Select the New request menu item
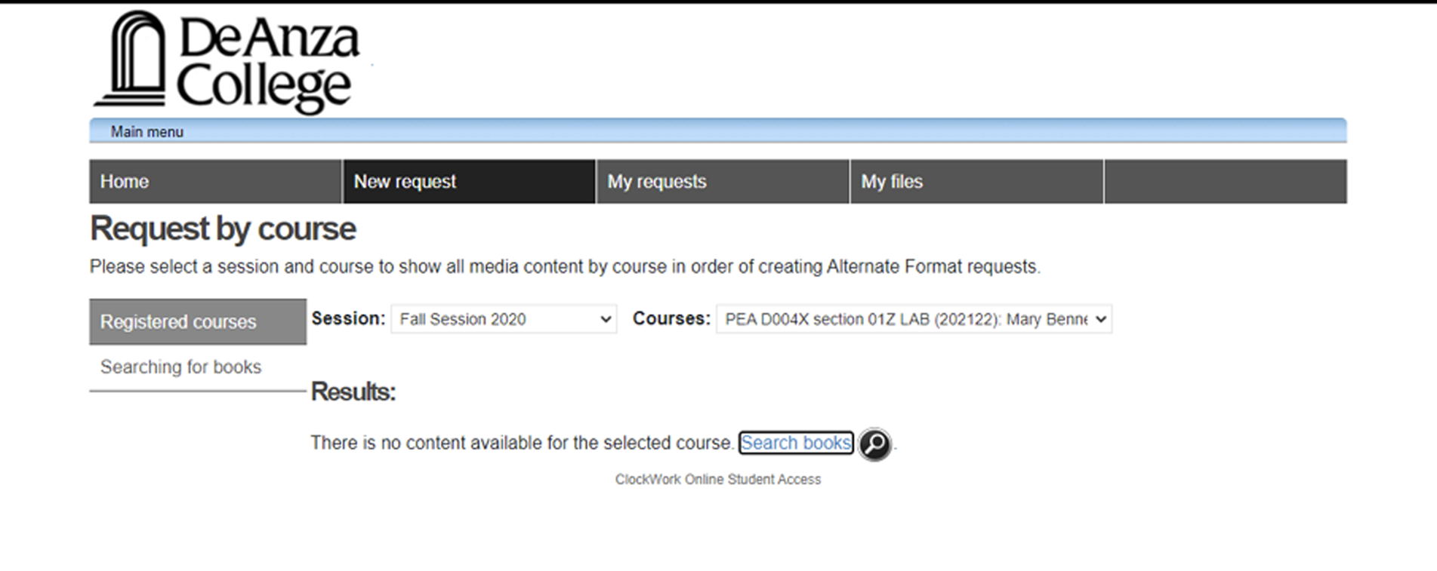1437x571 pixels. (468, 182)
